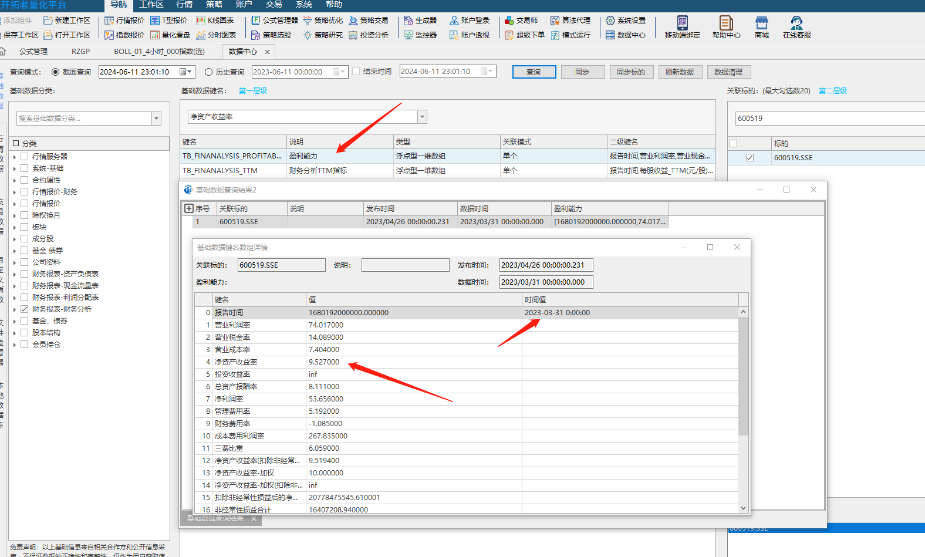Screen dimensions: 925x557
Task: Open 监控器 tool
Action: point(420,35)
